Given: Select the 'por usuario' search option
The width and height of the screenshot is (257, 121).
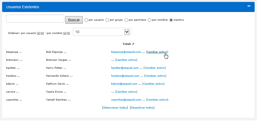Looking at the screenshot, I should (86, 20).
